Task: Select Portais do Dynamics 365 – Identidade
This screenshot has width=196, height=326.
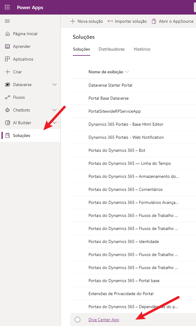Action: [x=133, y=241]
